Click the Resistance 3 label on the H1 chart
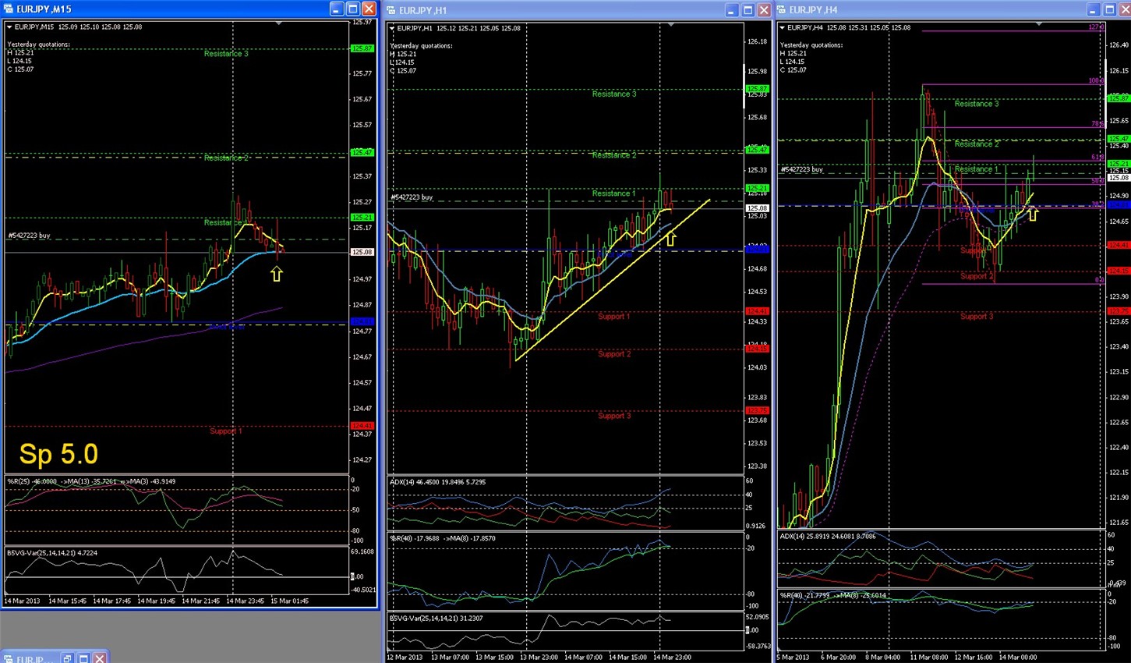This screenshot has width=1131, height=663. click(614, 94)
